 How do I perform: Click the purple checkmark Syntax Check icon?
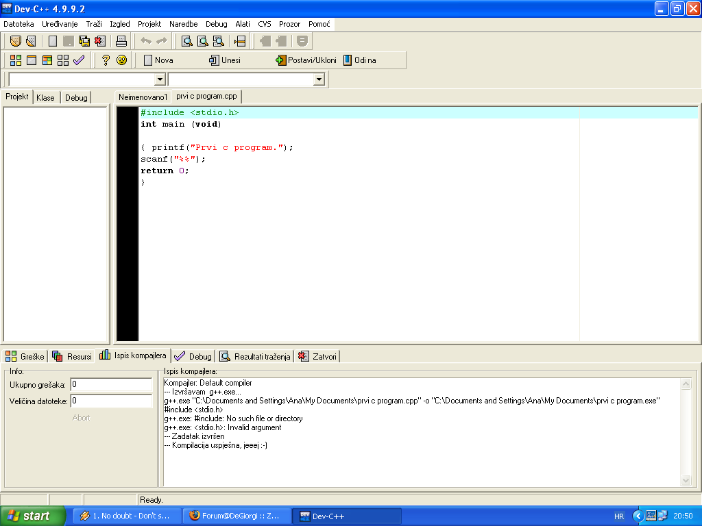click(79, 60)
